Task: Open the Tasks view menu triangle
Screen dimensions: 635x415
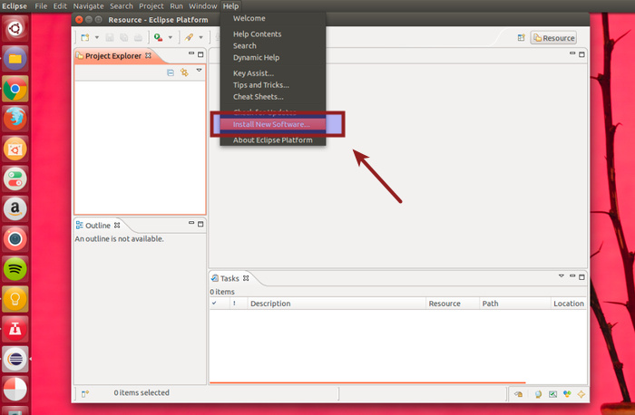Action: [562, 275]
